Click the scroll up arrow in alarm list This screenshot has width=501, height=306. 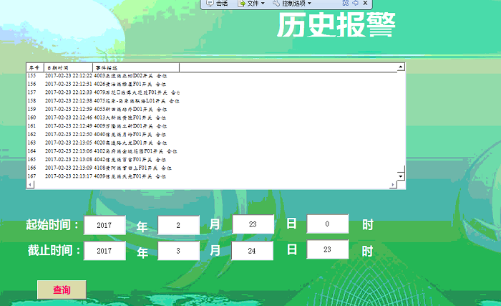click(x=401, y=67)
